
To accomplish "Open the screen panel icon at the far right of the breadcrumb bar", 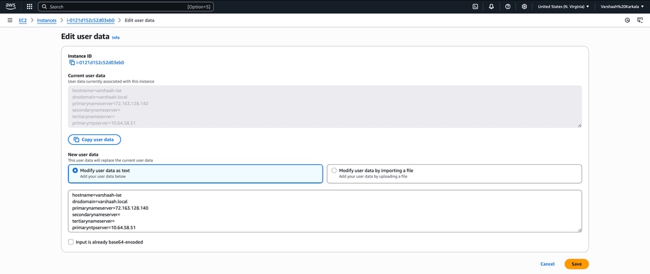I will point(640,20).
